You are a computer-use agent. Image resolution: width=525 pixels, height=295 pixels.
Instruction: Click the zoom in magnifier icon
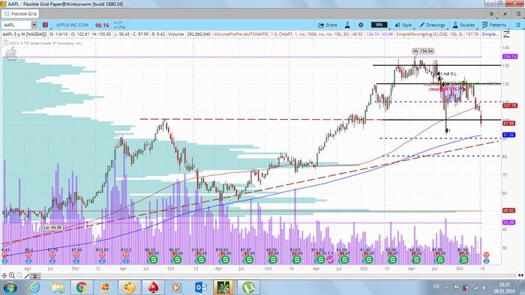click(12, 276)
